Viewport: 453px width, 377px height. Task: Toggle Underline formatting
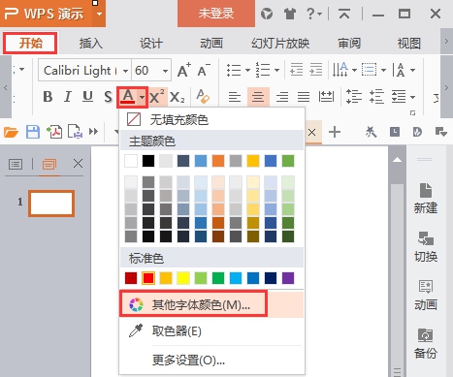click(x=87, y=97)
